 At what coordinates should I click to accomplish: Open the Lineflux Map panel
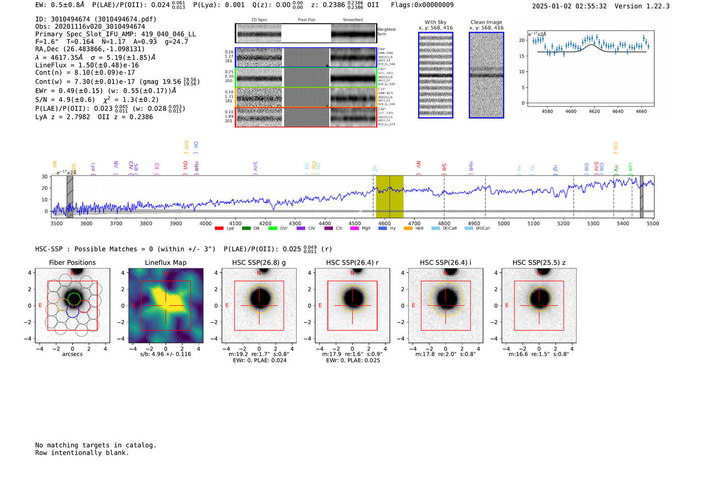click(166, 306)
